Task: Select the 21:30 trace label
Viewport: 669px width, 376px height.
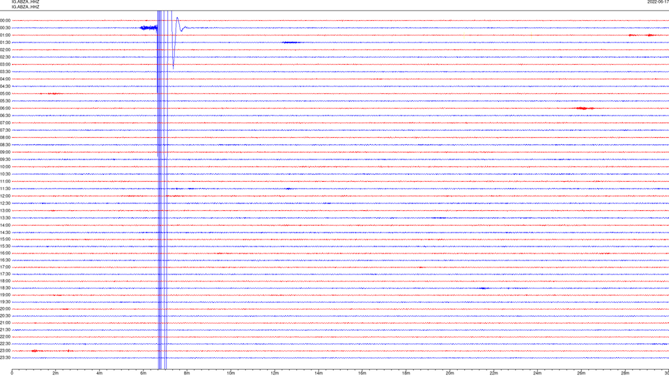Action: [x=5, y=330]
